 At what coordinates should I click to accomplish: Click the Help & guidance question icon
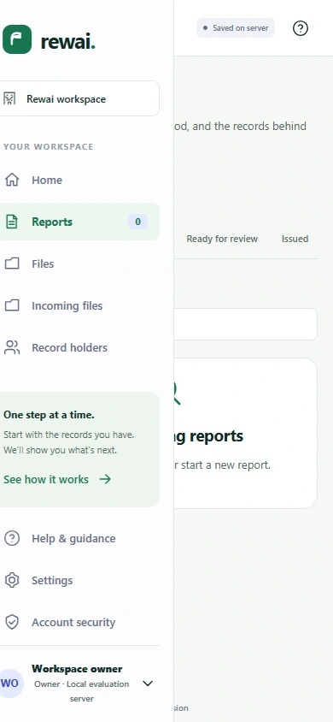coord(11,538)
